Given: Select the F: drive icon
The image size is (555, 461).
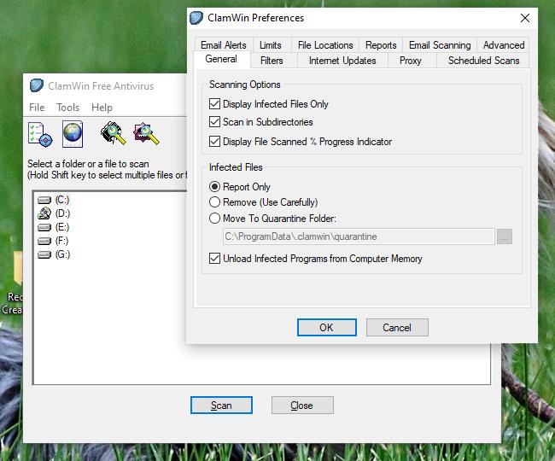Looking at the screenshot, I should (44, 242).
